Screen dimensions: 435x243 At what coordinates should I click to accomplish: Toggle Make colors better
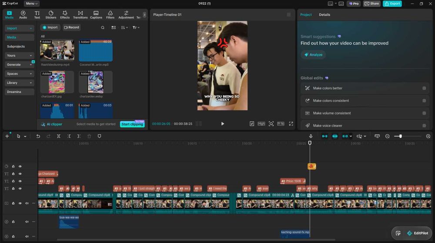424,88
